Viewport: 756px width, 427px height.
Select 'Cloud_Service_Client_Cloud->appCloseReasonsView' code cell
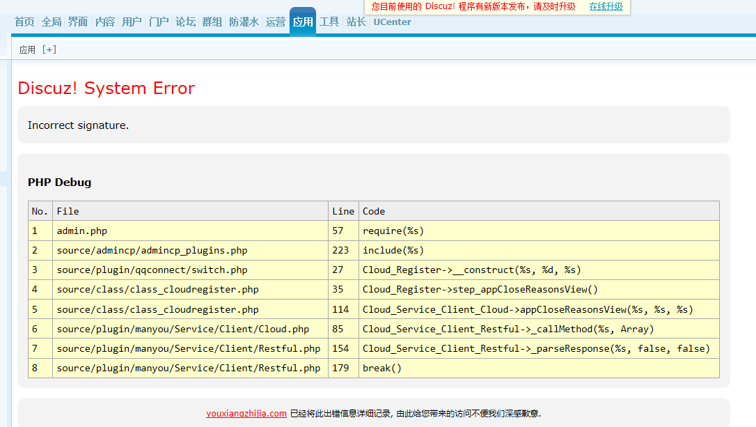539,309
